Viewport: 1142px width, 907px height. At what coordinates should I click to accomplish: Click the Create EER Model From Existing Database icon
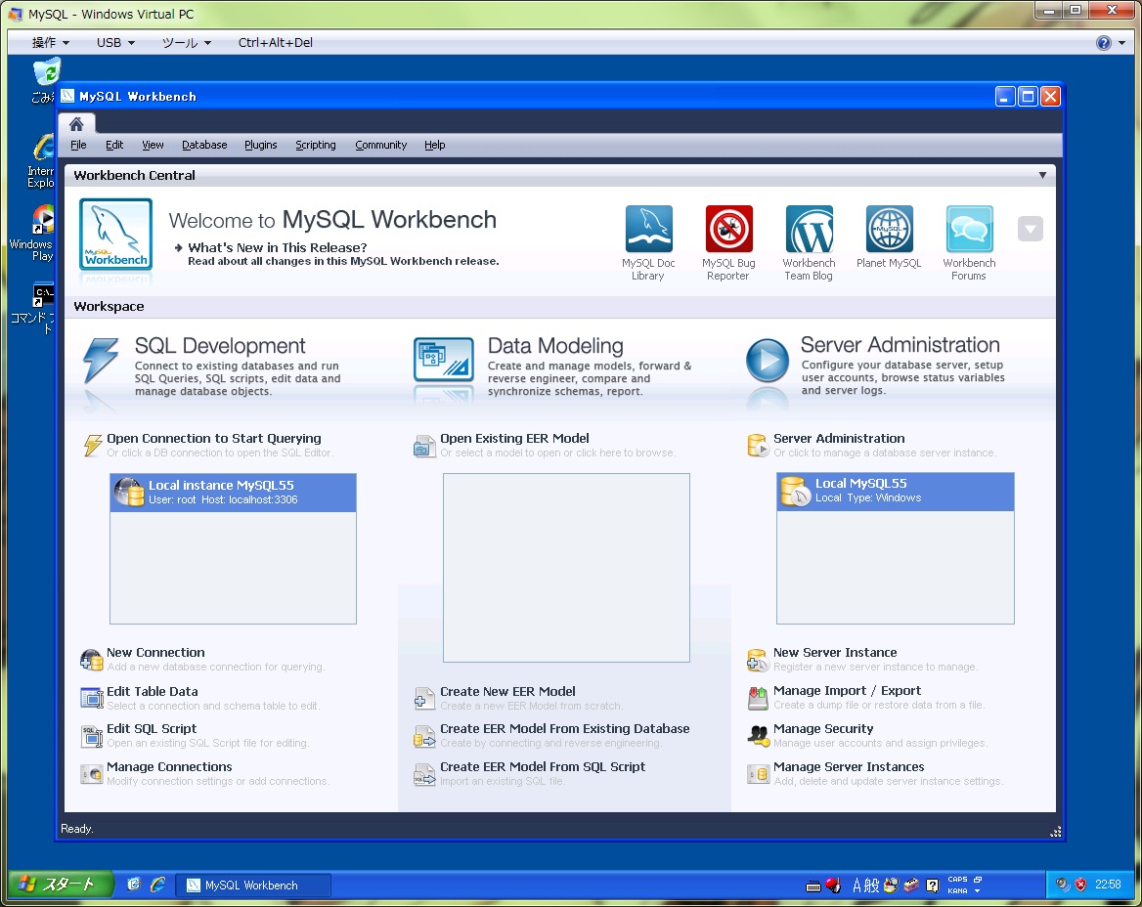pos(424,736)
